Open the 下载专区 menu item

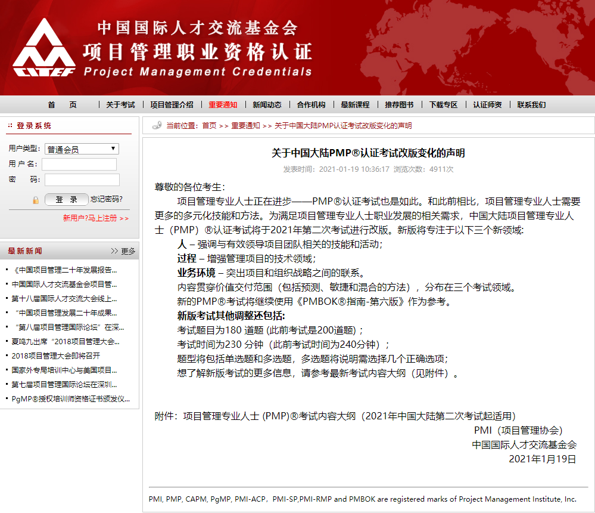(x=443, y=105)
